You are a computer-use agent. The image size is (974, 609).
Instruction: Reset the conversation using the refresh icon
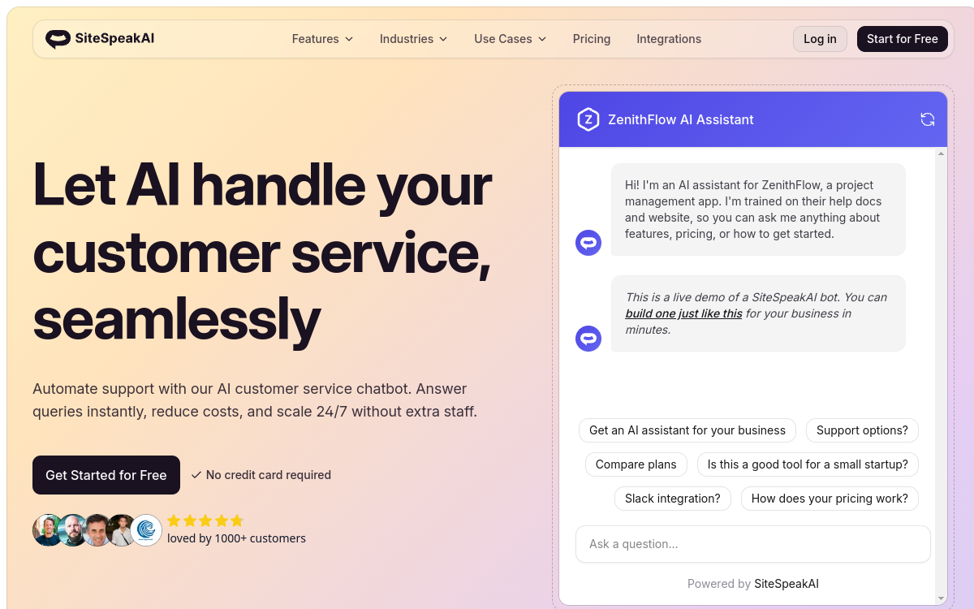(927, 119)
